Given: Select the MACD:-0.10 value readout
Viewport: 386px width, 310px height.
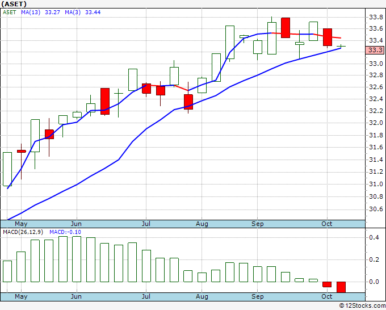Looking at the screenshot, I should tap(65, 232).
